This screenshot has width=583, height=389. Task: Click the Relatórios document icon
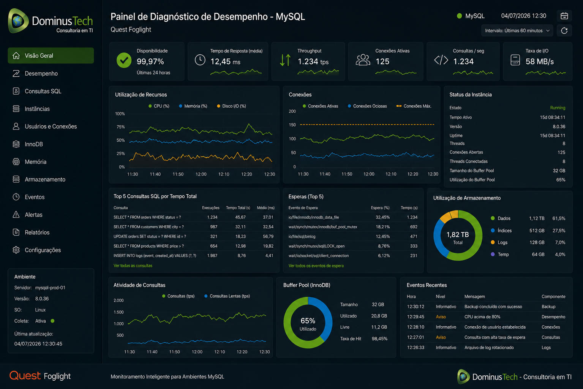[16, 232]
